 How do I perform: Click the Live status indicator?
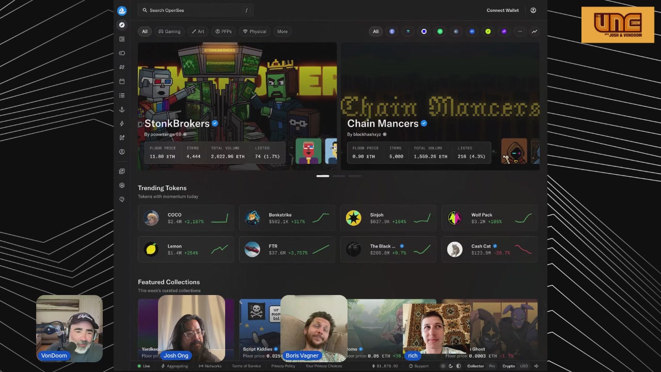coord(144,366)
